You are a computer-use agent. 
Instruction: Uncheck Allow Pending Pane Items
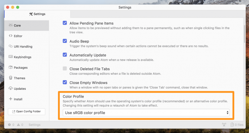point(65,23)
